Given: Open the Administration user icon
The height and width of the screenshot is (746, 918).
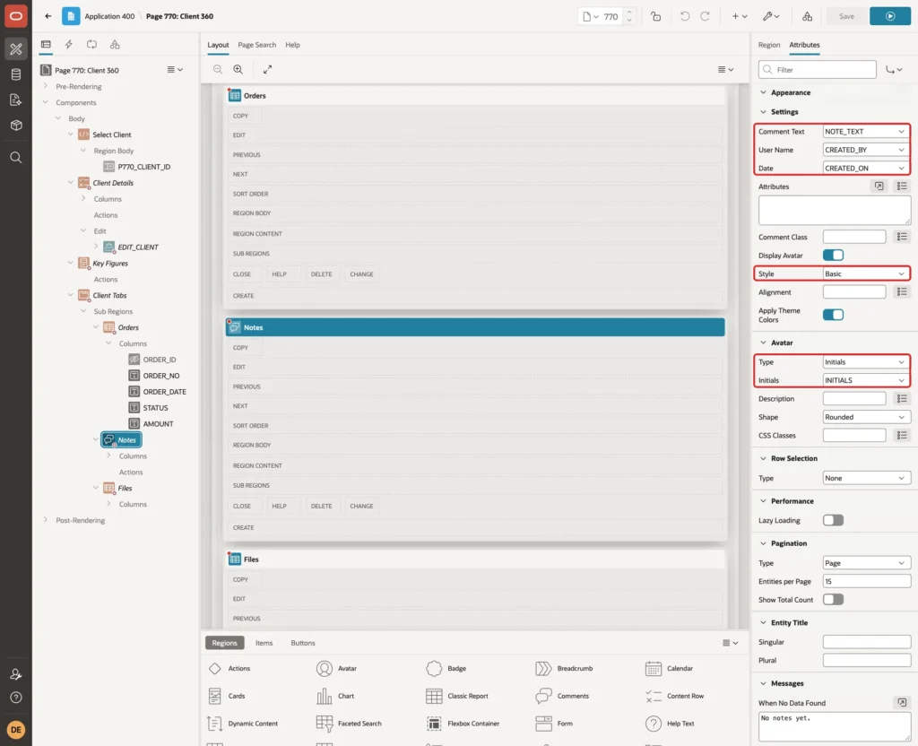Looking at the screenshot, I should pos(16,674).
